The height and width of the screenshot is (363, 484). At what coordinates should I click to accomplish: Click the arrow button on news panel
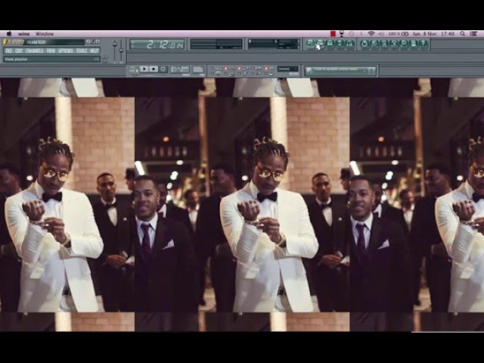[371, 70]
